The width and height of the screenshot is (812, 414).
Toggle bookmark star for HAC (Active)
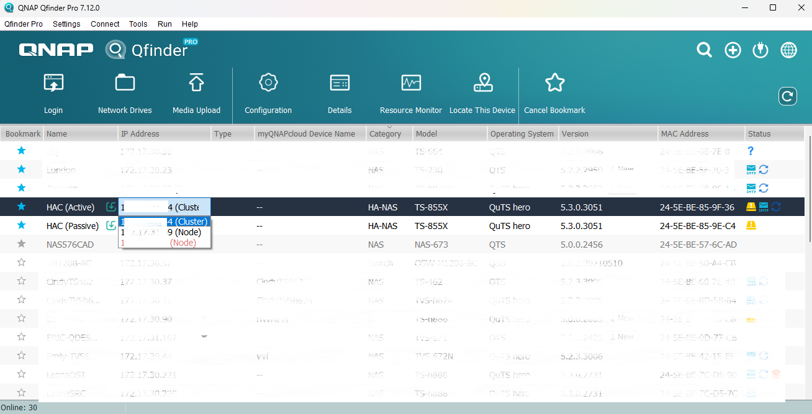click(22, 207)
